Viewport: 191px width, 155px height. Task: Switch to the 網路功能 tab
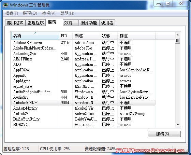click(89, 23)
